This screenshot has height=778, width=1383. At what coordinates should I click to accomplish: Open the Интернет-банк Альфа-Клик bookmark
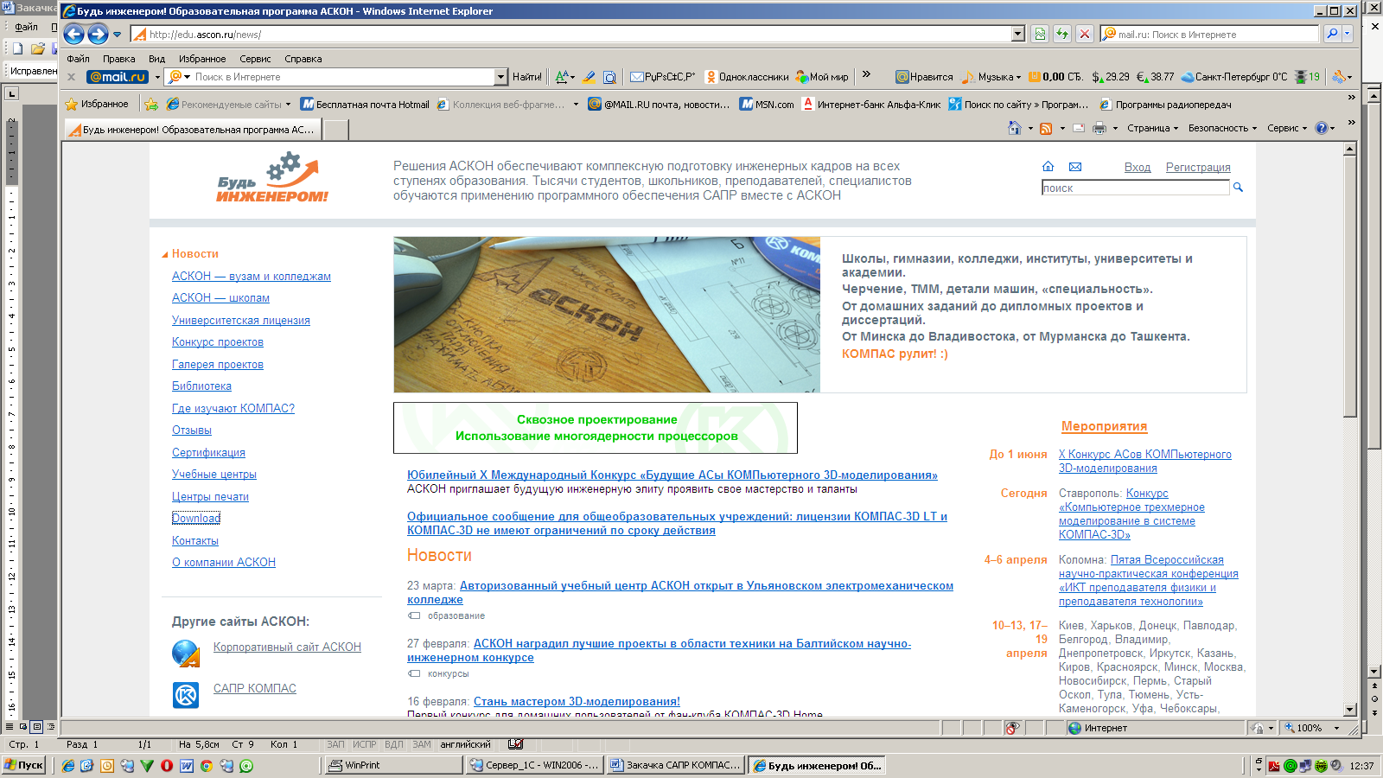click(x=871, y=105)
